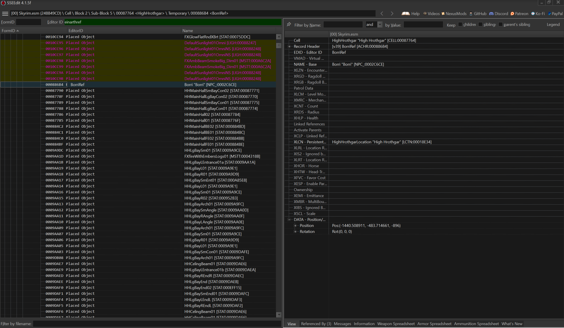Open the PayPal donation link

click(555, 13)
